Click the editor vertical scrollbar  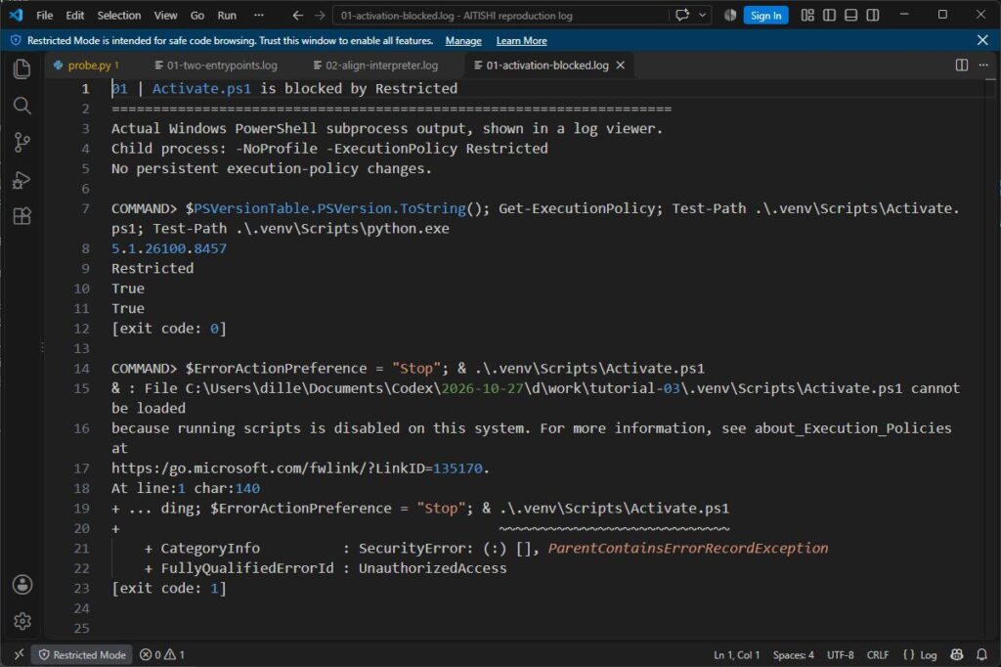(990, 358)
